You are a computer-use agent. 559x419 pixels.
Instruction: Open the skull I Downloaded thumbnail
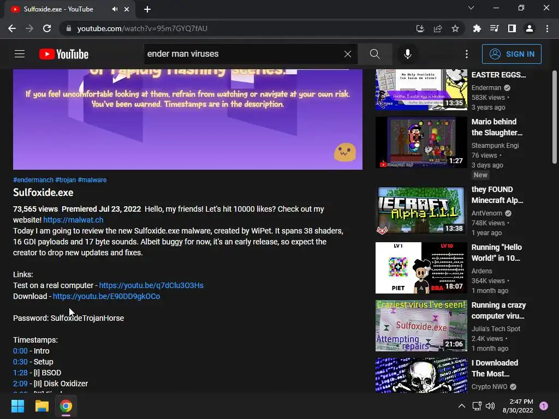pyautogui.click(x=421, y=375)
